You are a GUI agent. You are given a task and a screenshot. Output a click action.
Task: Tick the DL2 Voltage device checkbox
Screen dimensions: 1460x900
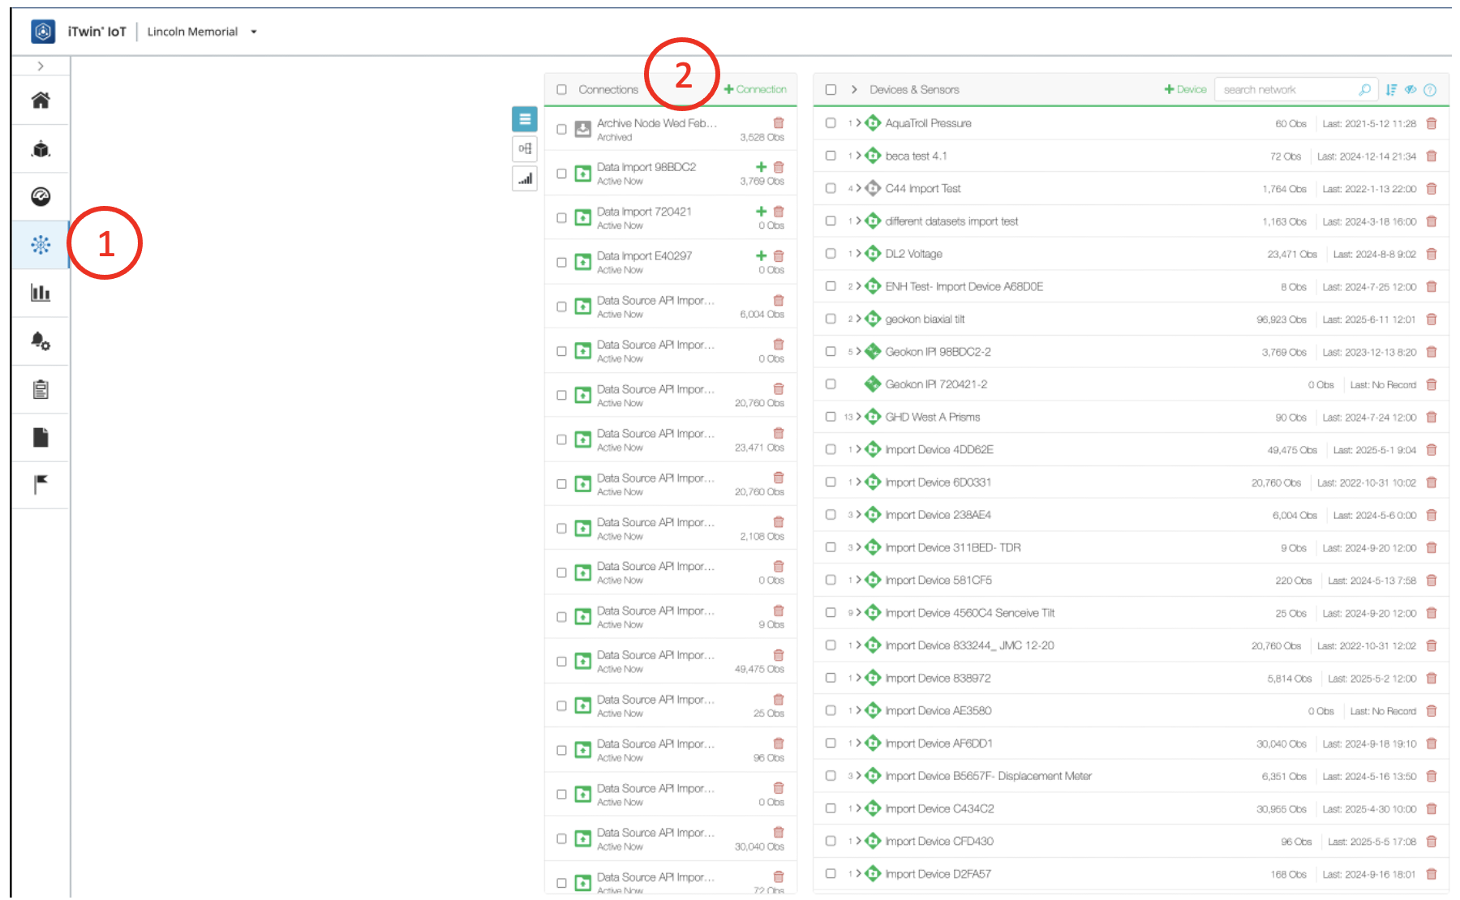(831, 254)
